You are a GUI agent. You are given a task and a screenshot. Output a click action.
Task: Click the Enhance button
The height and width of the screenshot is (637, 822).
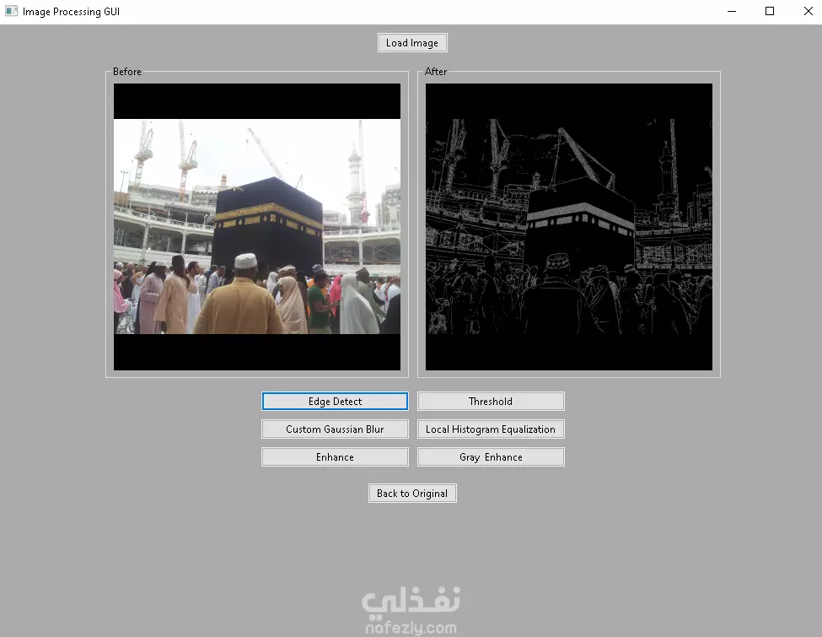pos(335,457)
